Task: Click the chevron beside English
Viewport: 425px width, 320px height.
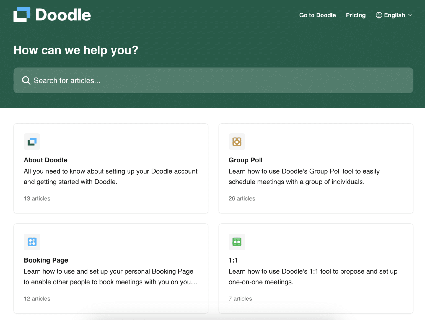Action: click(x=410, y=15)
